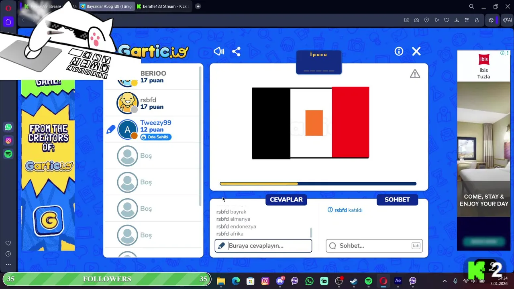Image resolution: width=514 pixels, height=289 pixels.
Task: Click the search tabs magnifier icon
Action: pos(472,6)
